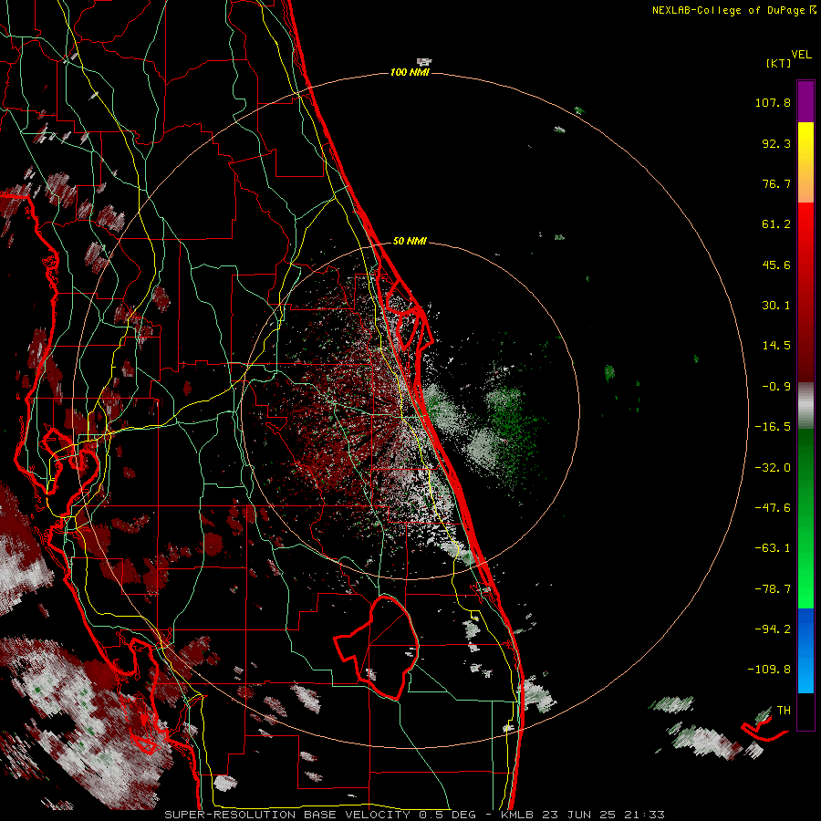Image resolution: width=821 pixels, height=821 pixels.
Task: Click the -63.1 velocity scale value
Action: [x=773, y=548]
